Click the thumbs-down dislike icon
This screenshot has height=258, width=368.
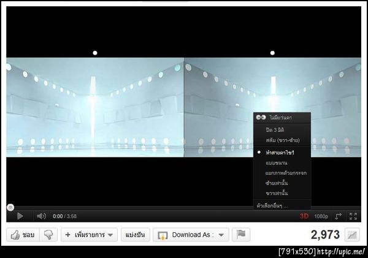point(48,235)
